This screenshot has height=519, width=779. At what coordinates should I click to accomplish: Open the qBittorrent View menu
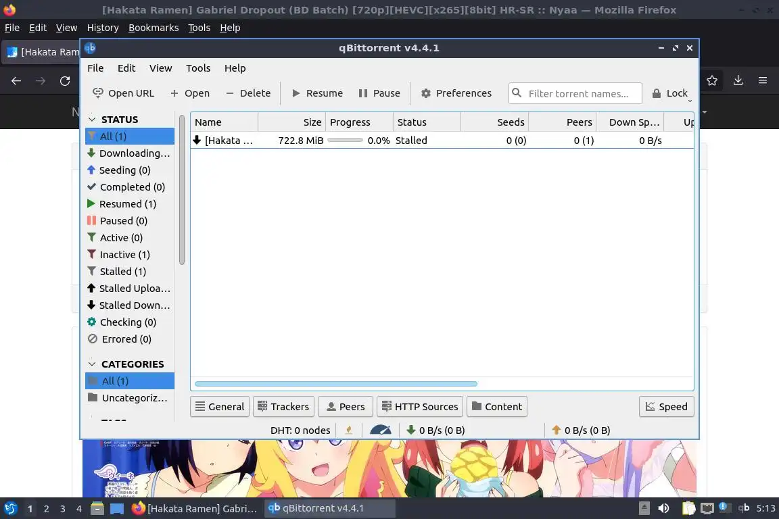pos(160,68)
